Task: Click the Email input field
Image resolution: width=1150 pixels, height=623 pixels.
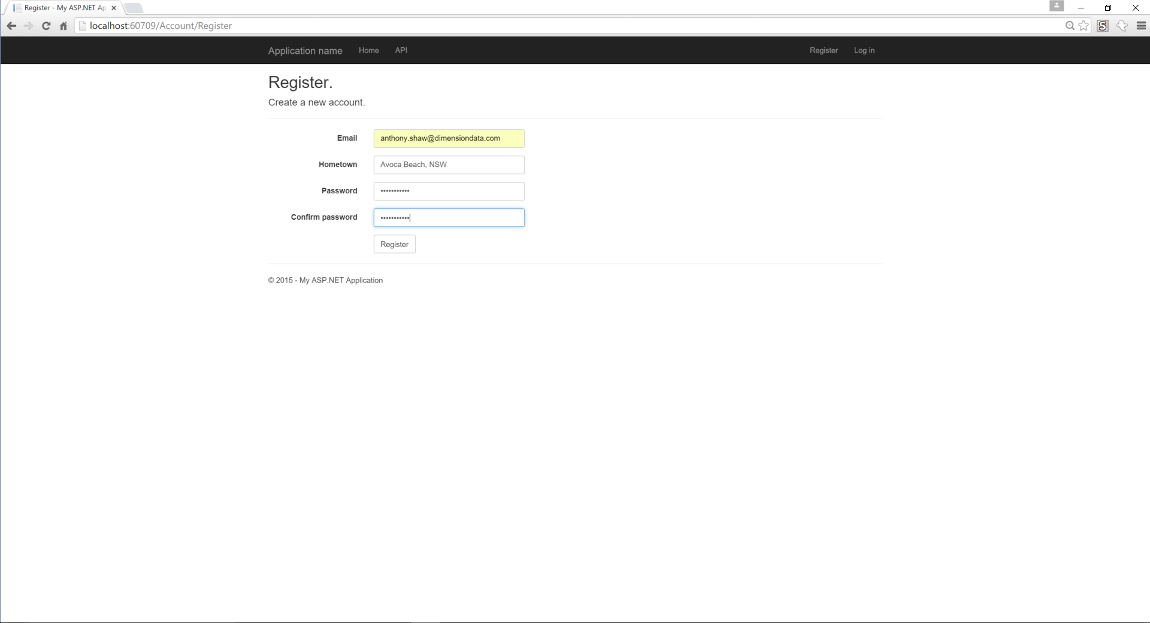Action: (449, 138)
